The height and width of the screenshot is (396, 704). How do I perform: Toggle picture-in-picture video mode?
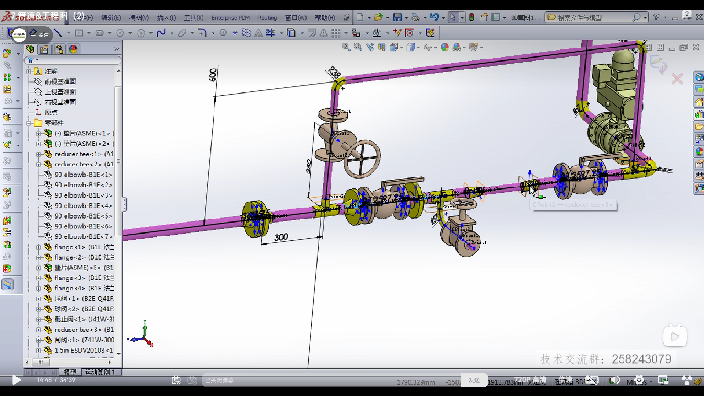(663, 380)
